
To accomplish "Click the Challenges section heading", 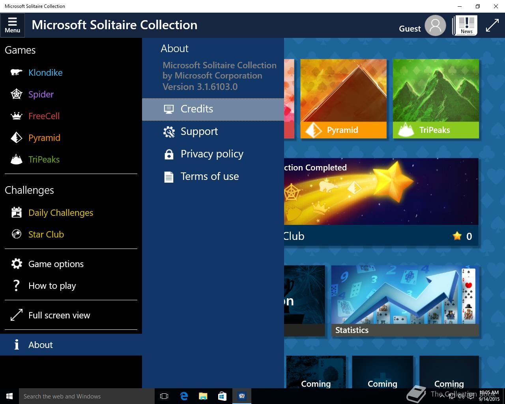I will click(29, 190).
